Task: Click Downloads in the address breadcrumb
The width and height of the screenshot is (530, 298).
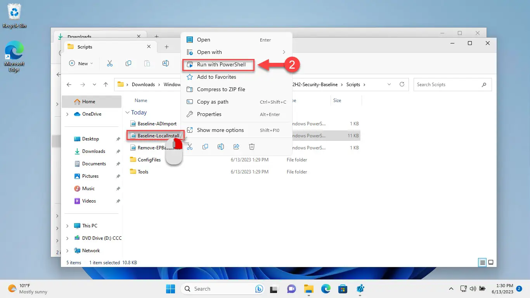Action: 143,85
